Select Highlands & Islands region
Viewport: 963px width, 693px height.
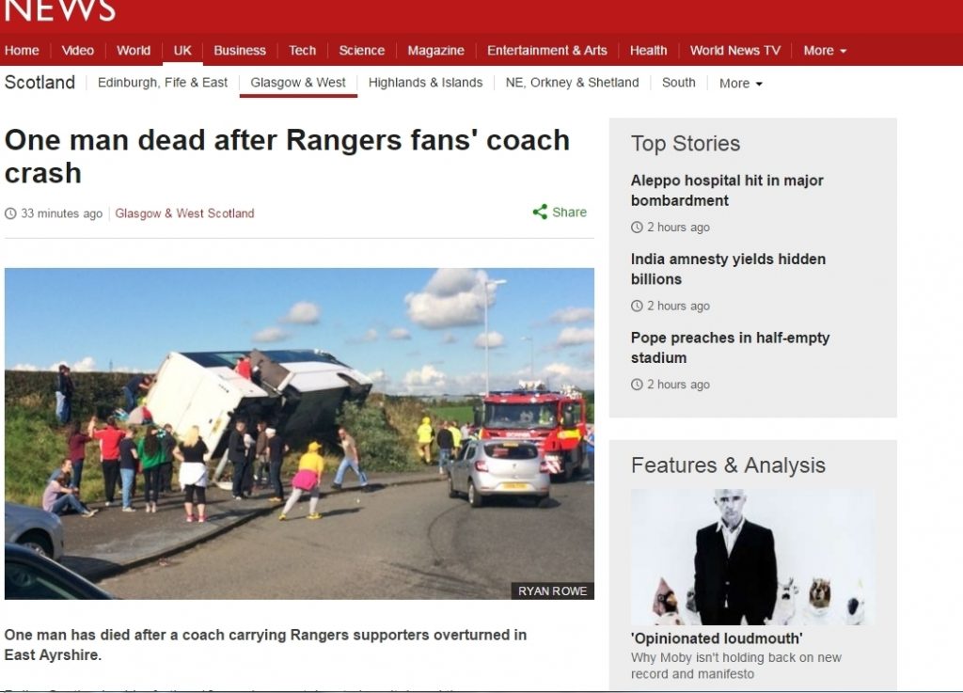coord(426,82)
